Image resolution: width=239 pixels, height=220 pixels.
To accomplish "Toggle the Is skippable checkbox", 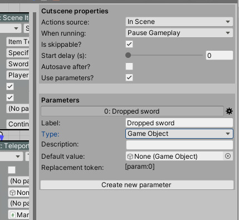I will point(129,44).
